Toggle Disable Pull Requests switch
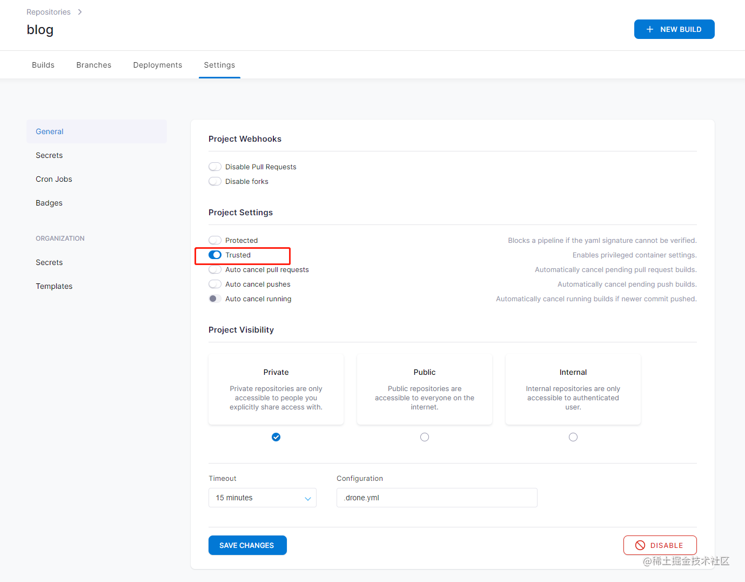Image resolution: width=745 pixels, height=582 pixels. click(215, 167)
